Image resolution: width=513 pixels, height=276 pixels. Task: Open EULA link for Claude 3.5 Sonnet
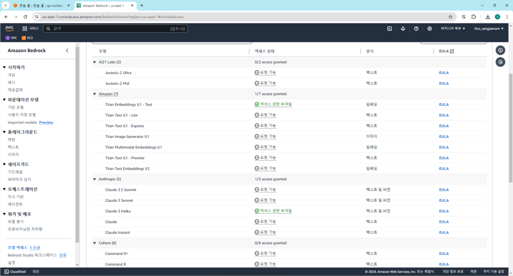(443, 190)
